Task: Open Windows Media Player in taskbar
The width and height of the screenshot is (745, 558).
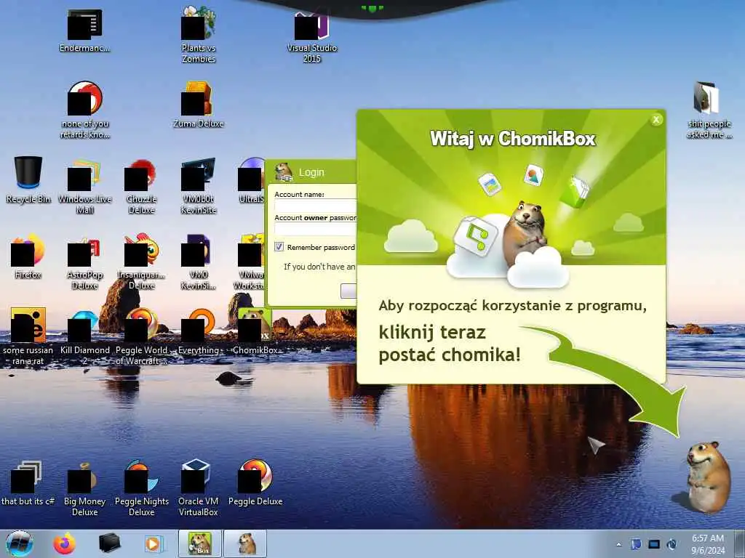Action: click(x=153, y=543)
